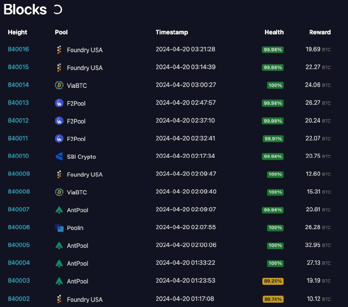Click the yellow 89.25% health badge
This screenshot has width=348, height=307.
click(273, 281)
